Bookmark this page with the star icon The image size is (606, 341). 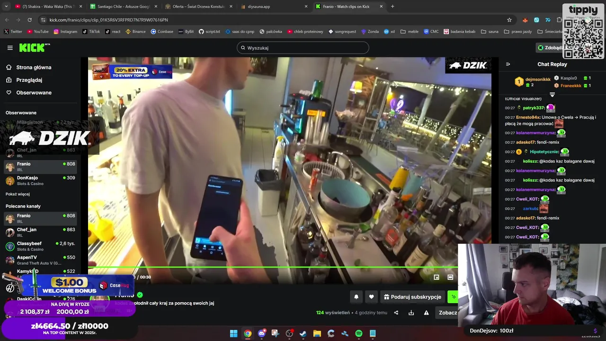(509, 20)
